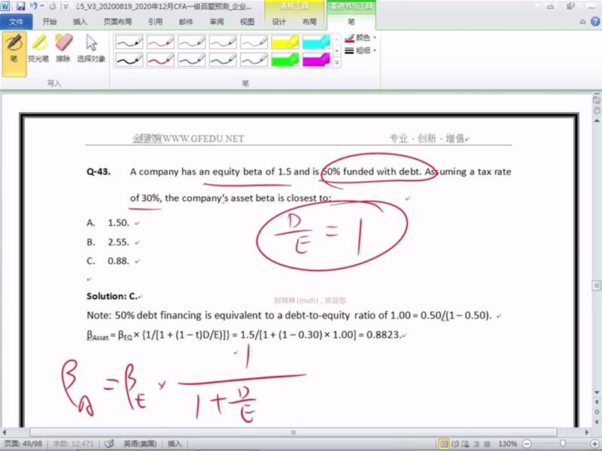The width and height of the screenshot is (602, 451).
Task: Open the table 设计 (Design) tab
Action: point(278,22)
